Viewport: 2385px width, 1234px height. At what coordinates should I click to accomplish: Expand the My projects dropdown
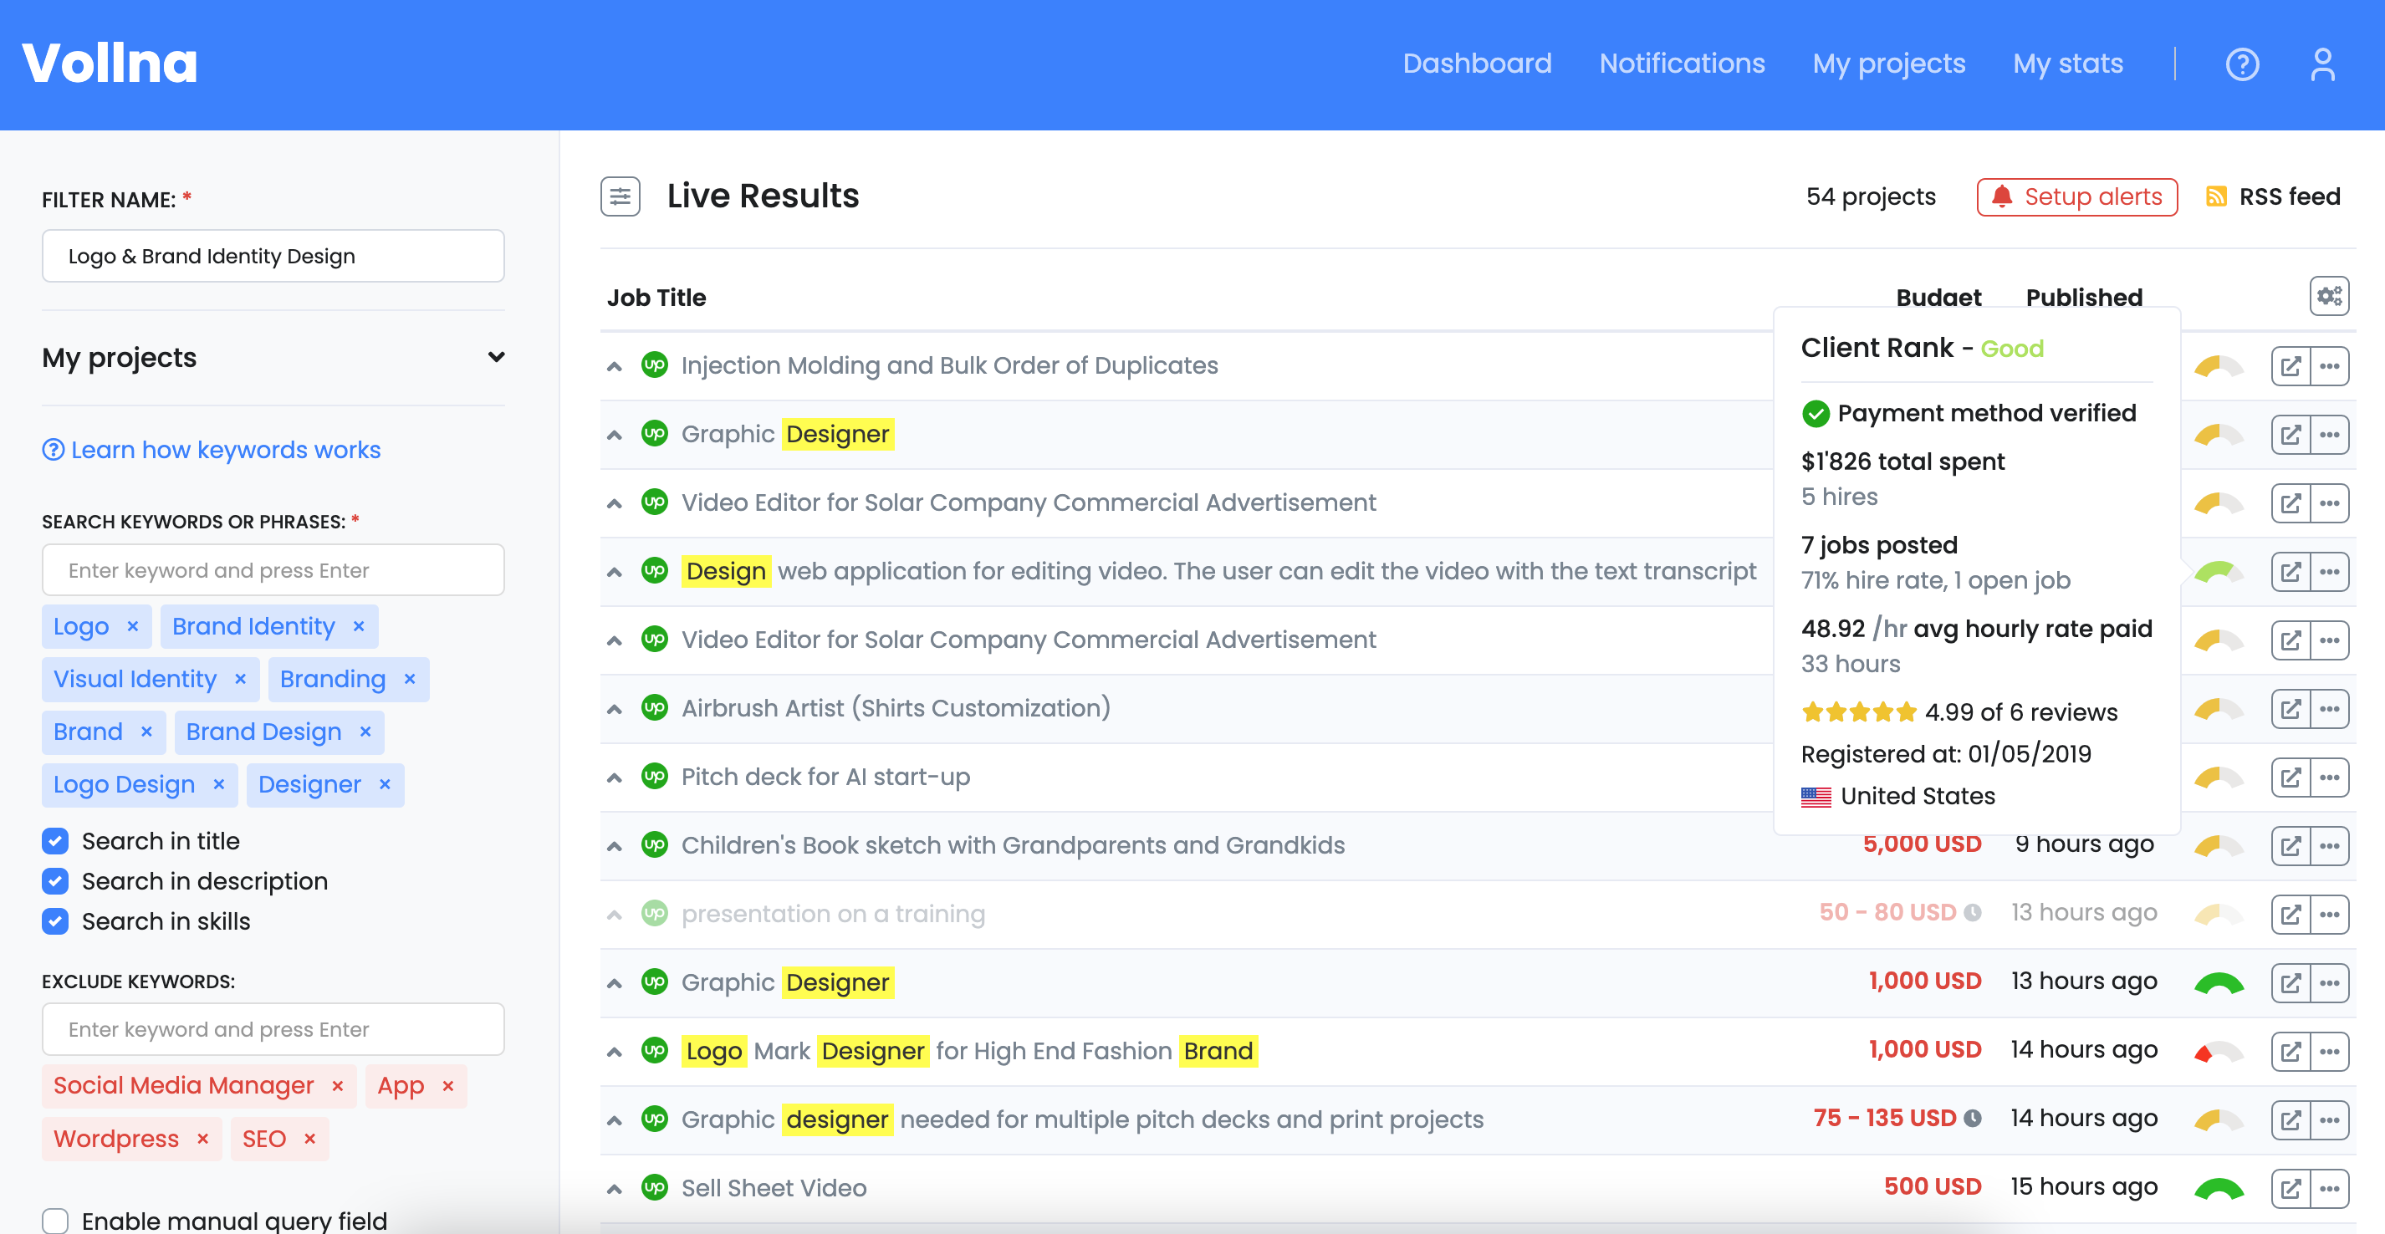[x=496, y=357]
